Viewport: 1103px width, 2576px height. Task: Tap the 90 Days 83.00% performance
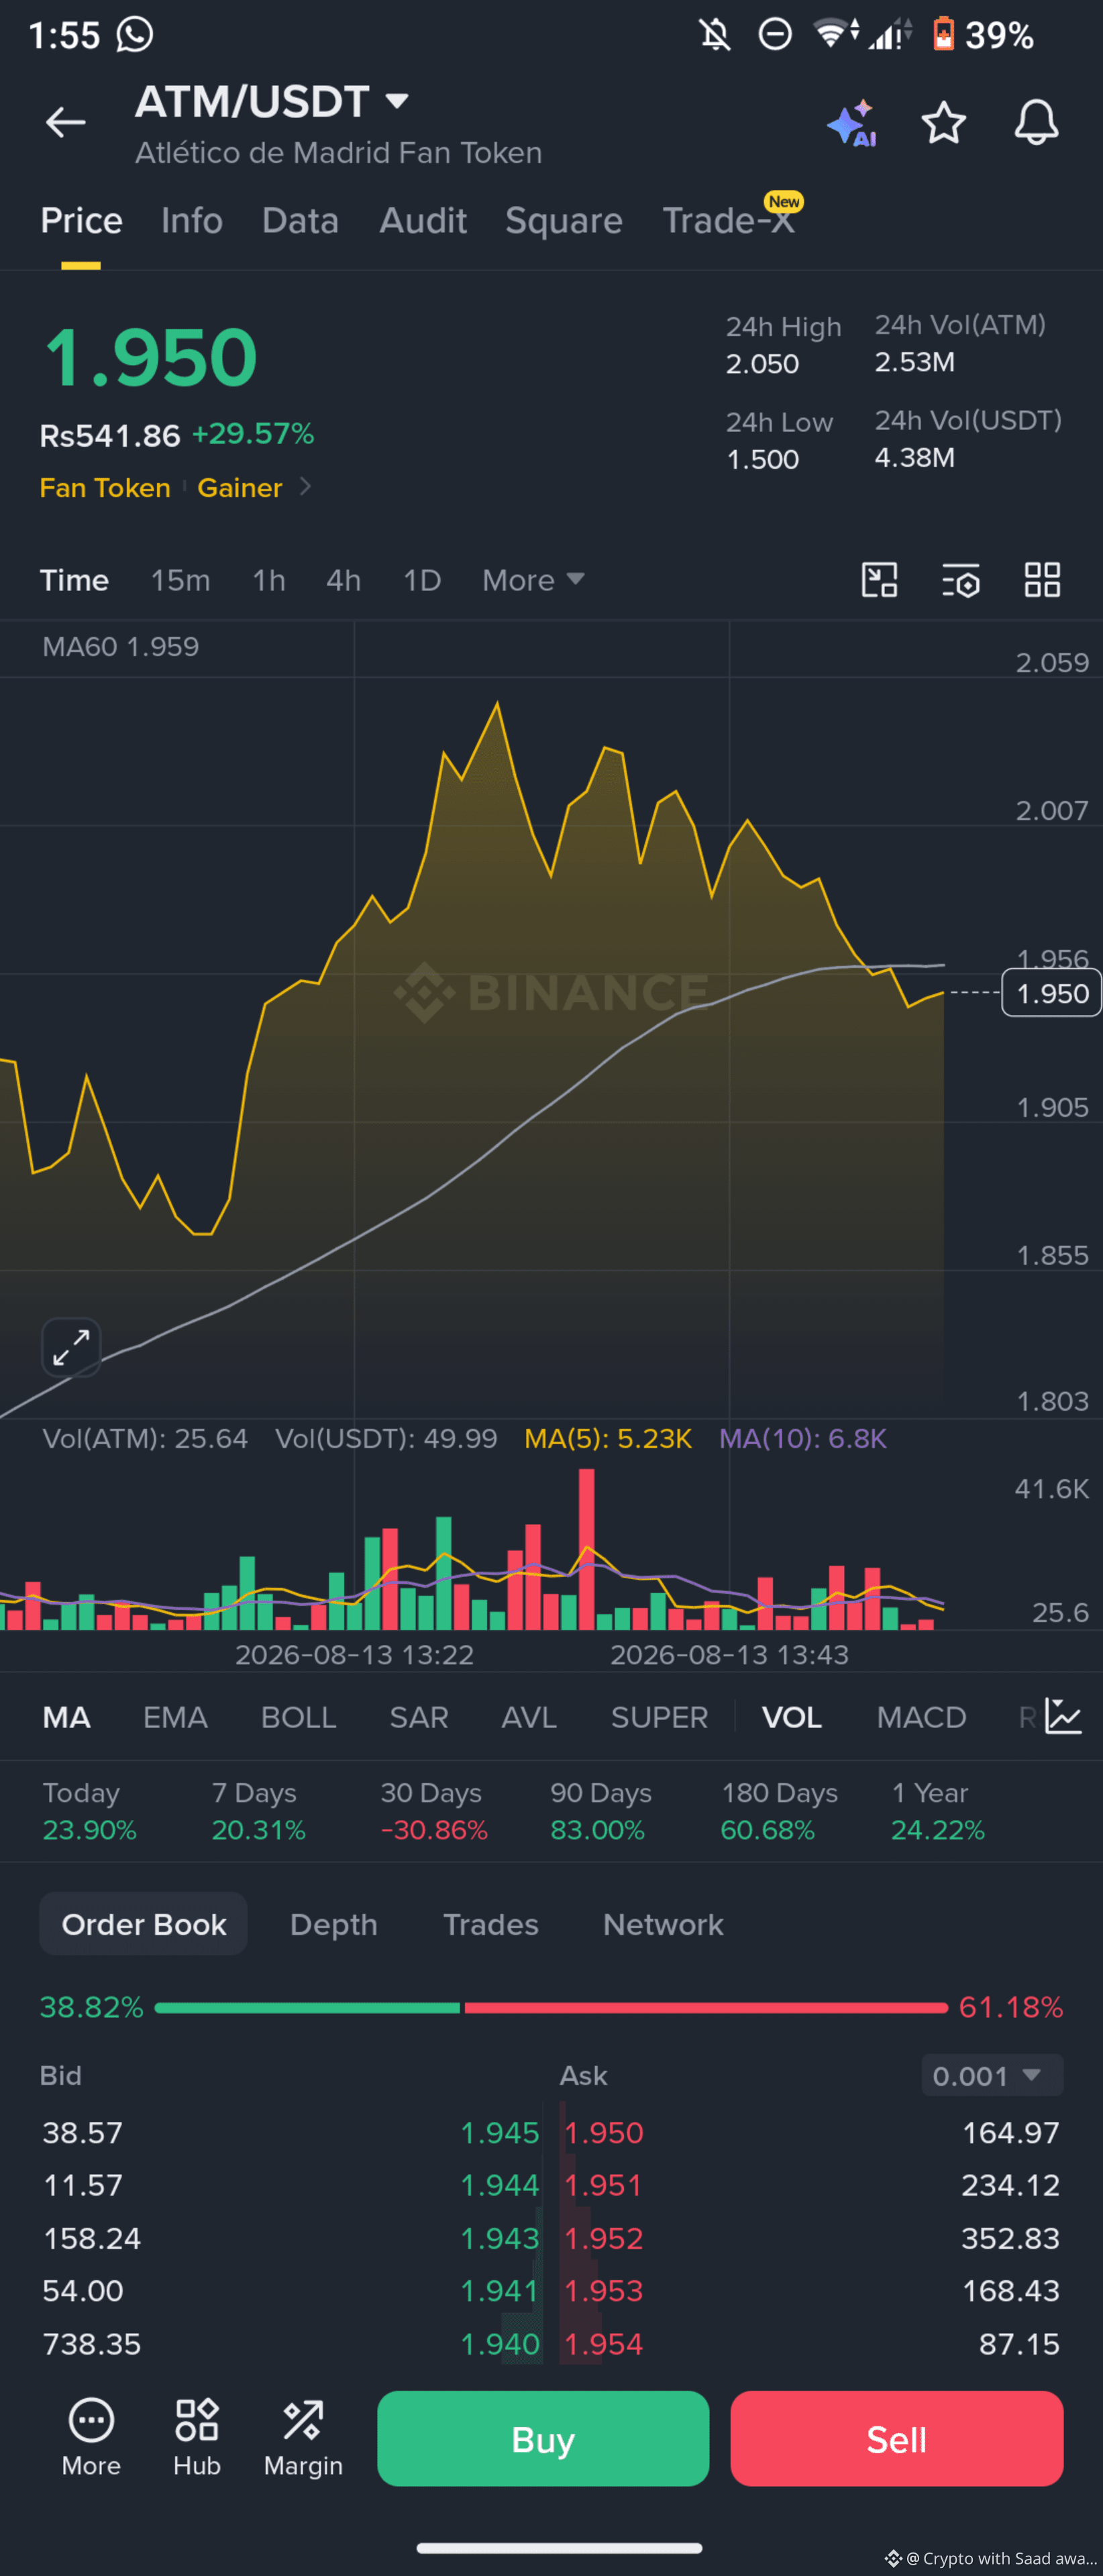tap(601, 1811)
